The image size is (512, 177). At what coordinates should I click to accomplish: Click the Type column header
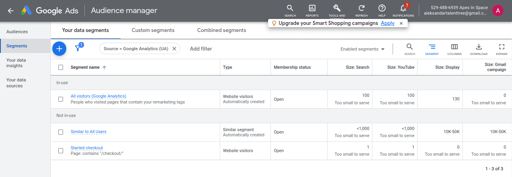pos(228,68)
